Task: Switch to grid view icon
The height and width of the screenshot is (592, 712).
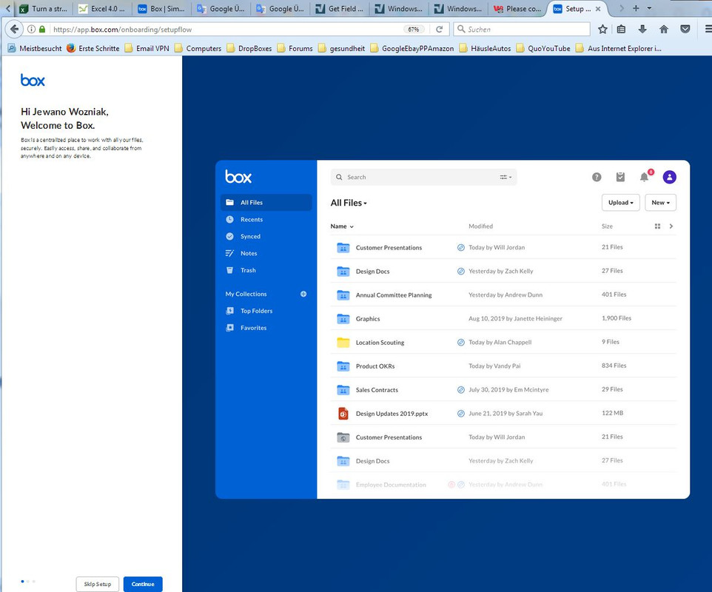Action: click(x=657, y=226)
